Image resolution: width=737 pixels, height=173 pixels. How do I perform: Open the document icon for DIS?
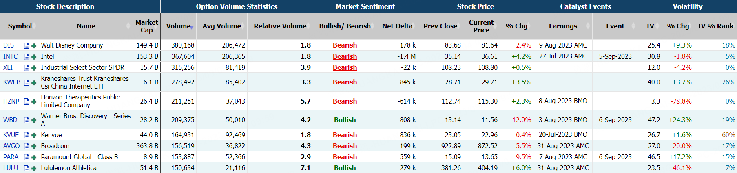[x=27, y=45]
